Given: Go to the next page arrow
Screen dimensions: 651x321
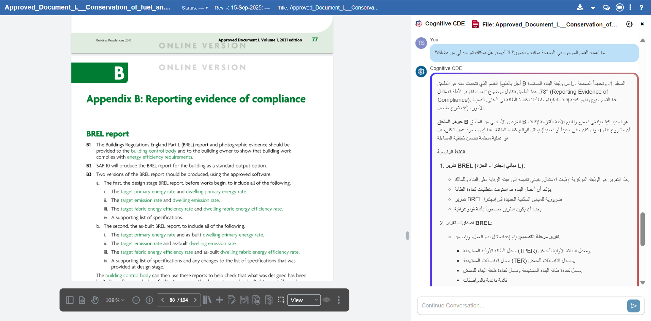Looking at the screenshot, I should tap(195, 300).
